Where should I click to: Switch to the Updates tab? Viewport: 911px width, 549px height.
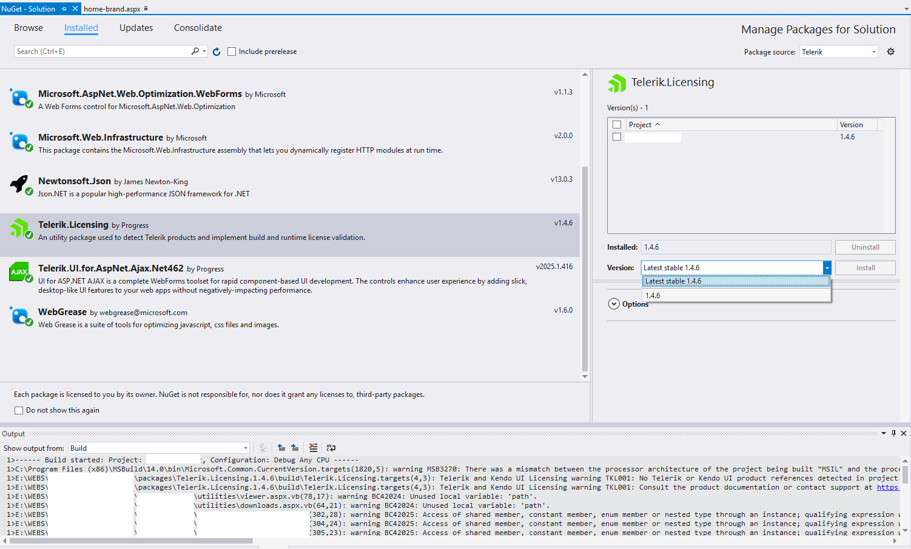[x=136, y=28]
